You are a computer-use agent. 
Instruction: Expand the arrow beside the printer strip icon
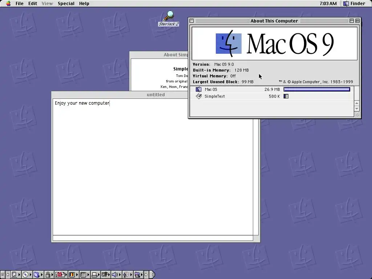[x=99, y=275]
